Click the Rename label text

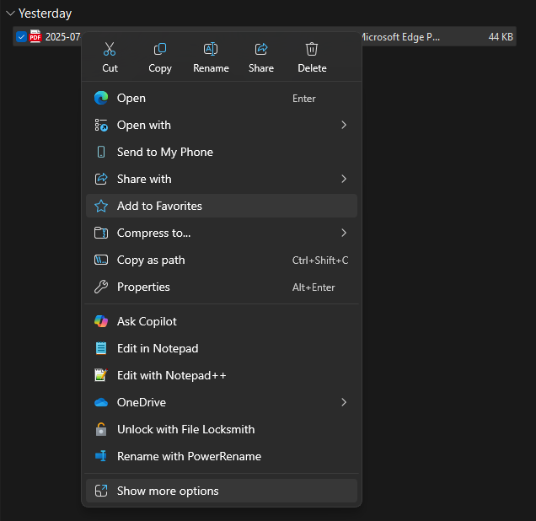click(x=211, y=68)
